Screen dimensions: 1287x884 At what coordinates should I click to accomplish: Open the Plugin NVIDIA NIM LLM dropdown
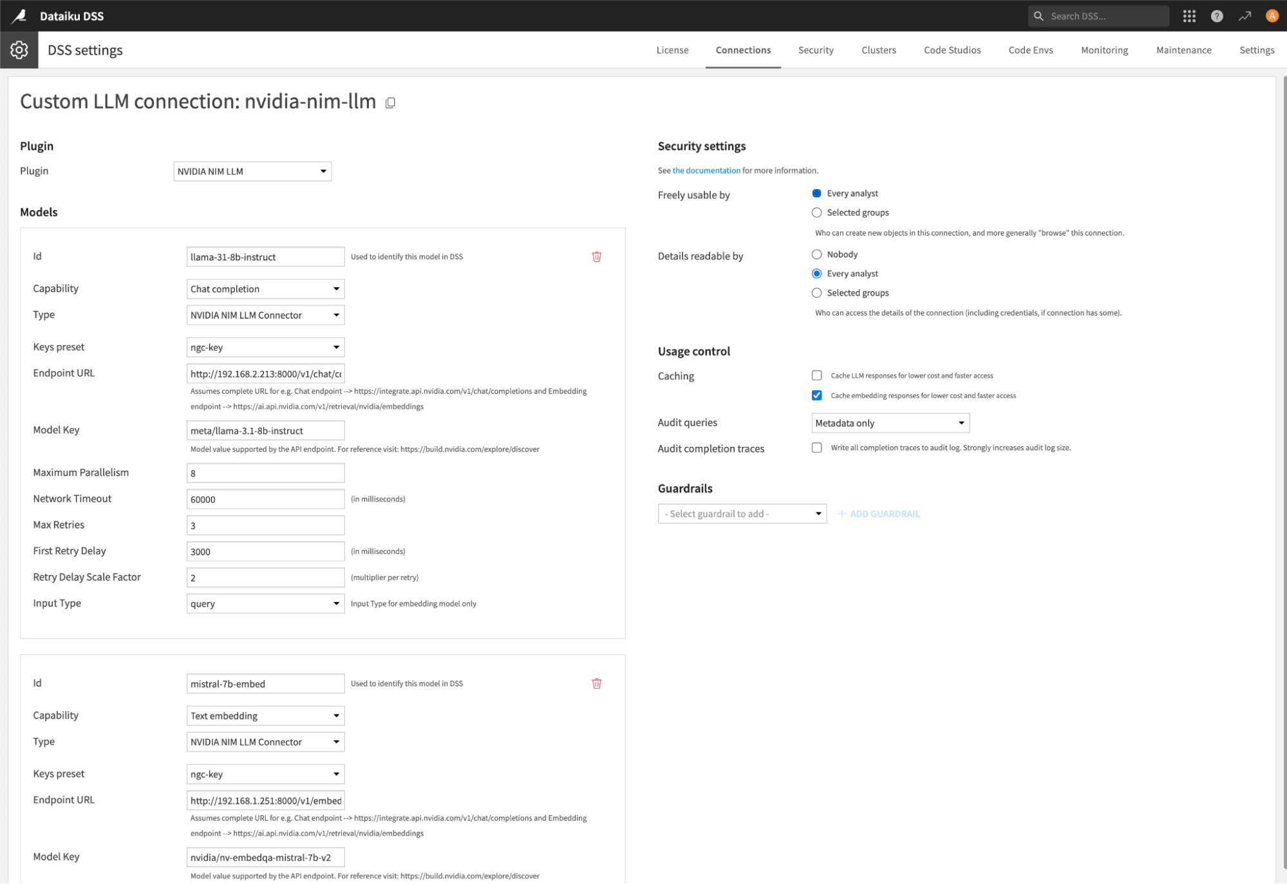tap(252, 171)
